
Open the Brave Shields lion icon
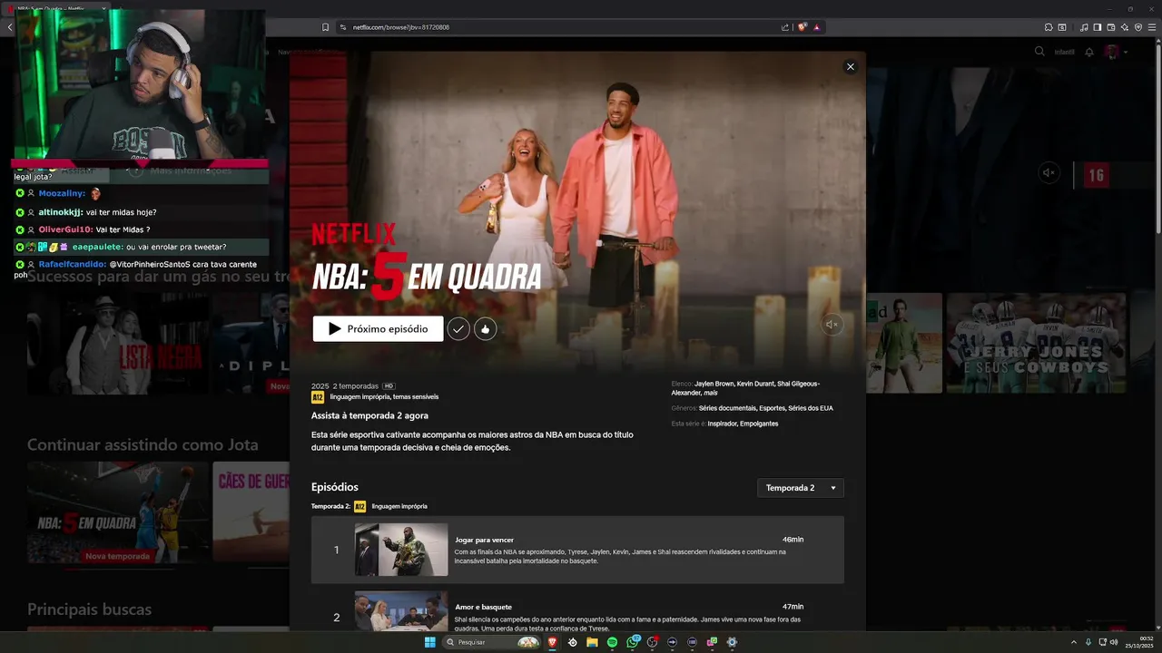pyautogui.click(x=803, y=27)
